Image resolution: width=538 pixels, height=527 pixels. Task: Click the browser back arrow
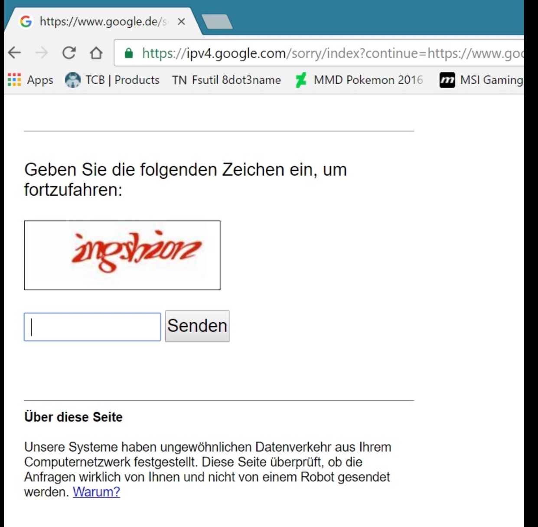pos(14,53)
